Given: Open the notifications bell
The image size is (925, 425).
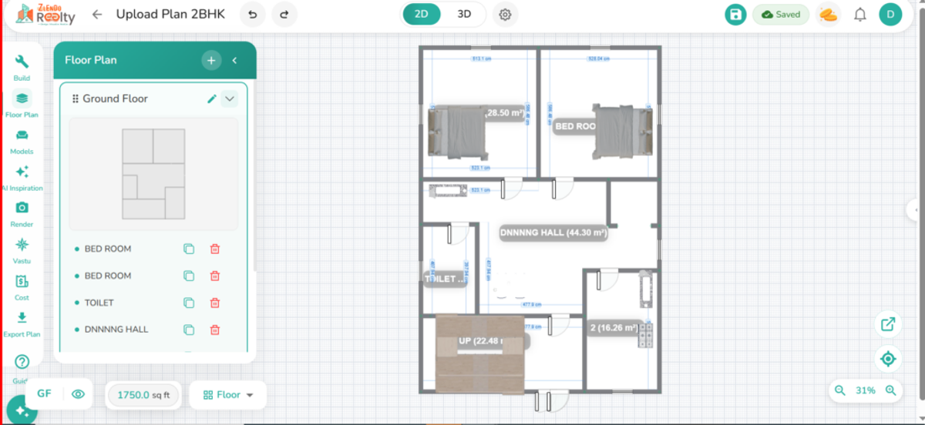Looking at the screenshot, I should point(860,15).
